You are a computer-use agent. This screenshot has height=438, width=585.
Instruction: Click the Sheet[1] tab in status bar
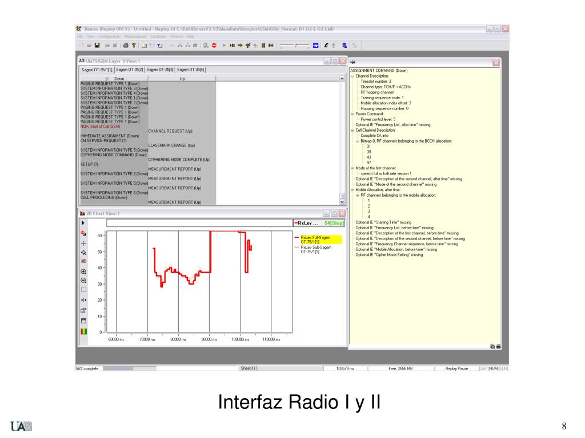click(x=248, y=368)
